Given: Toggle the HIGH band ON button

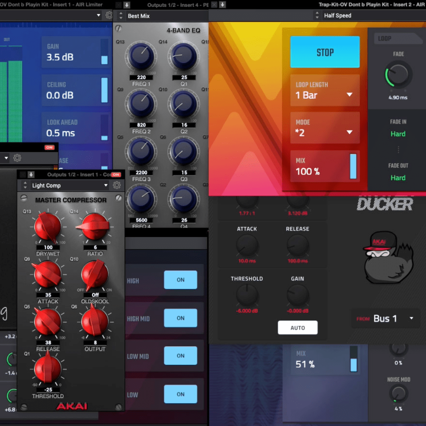Looking at the screenshot, I should pos(180,280).
